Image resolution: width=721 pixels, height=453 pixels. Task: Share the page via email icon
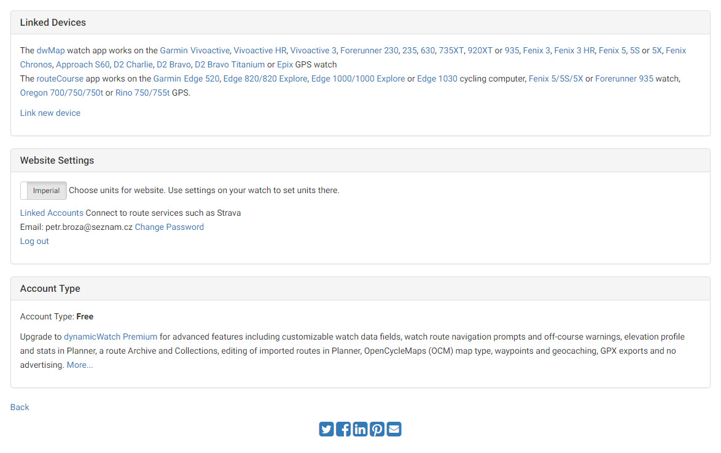coord(394,429)
